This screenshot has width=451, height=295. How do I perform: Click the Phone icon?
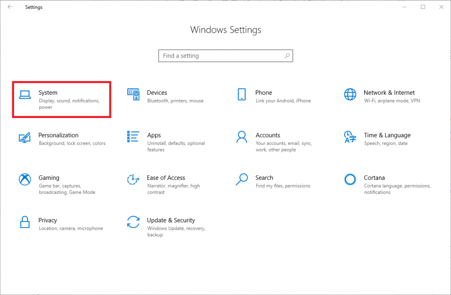(x=242, y=94)
